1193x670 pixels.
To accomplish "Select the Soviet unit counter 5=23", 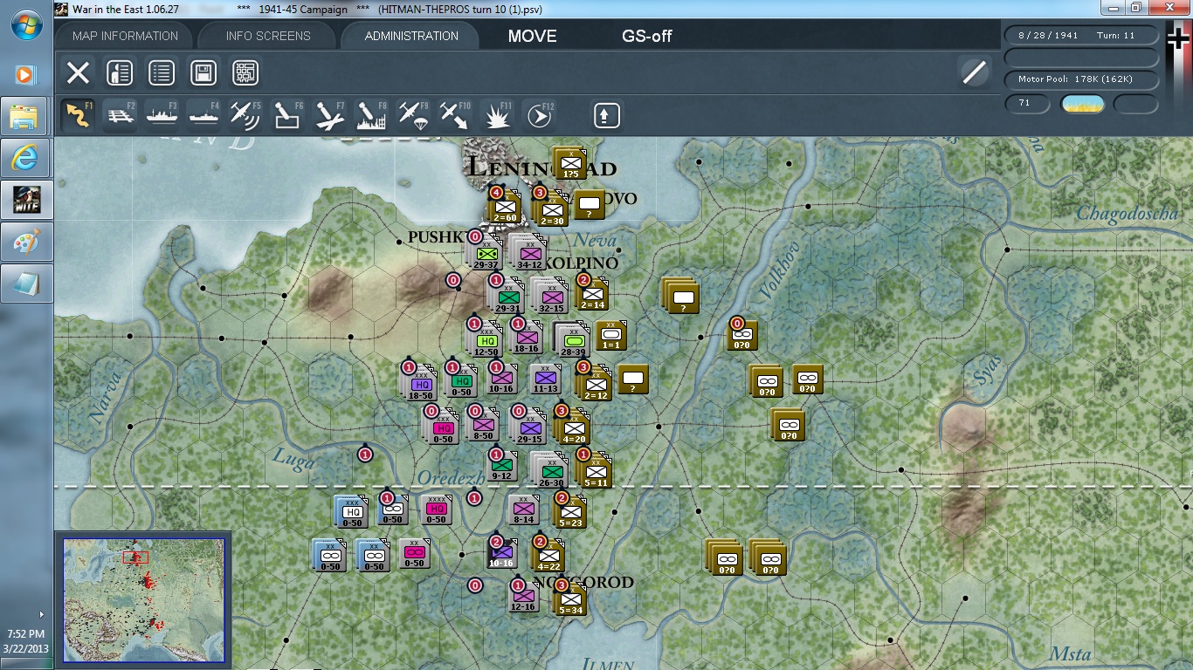I will point(570,513).
